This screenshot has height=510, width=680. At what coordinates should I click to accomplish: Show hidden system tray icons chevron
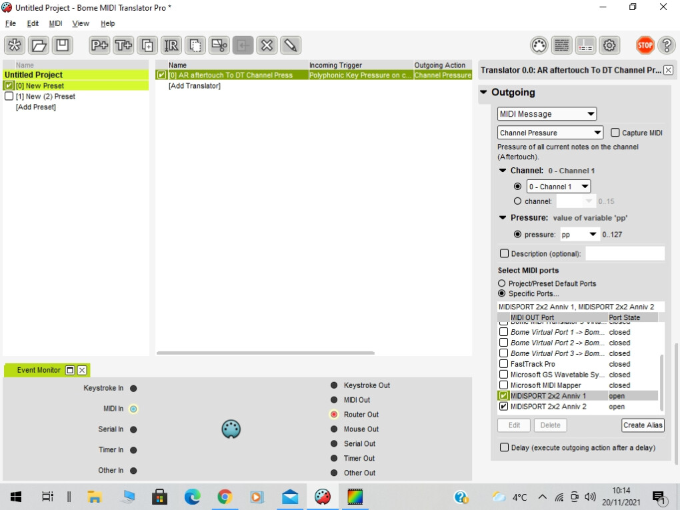coord(542,497)
